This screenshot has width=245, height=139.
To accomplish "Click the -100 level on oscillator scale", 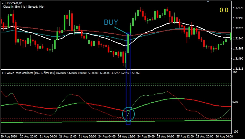I will pyautogui.click(x=236, y=130).
